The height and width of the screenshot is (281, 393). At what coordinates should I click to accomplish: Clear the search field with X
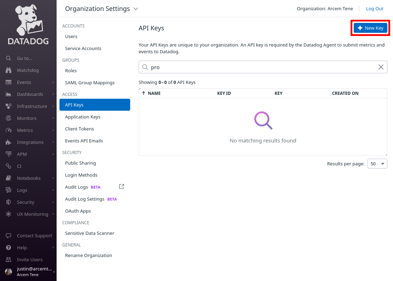click(381, 67)
